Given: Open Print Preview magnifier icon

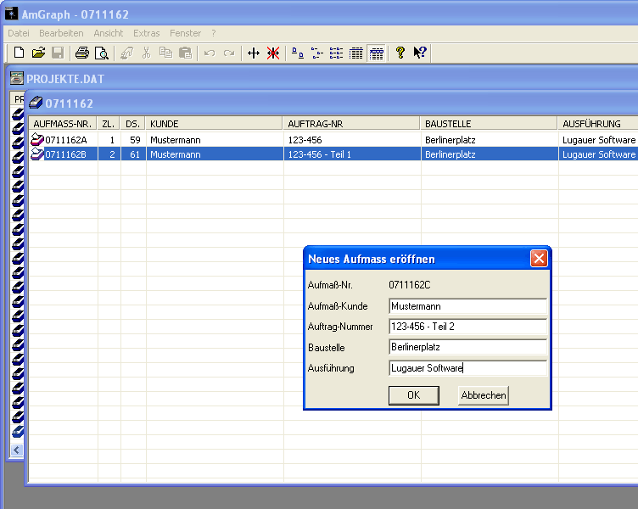Looking at the screenshot, I should click(x=101, y=53).
